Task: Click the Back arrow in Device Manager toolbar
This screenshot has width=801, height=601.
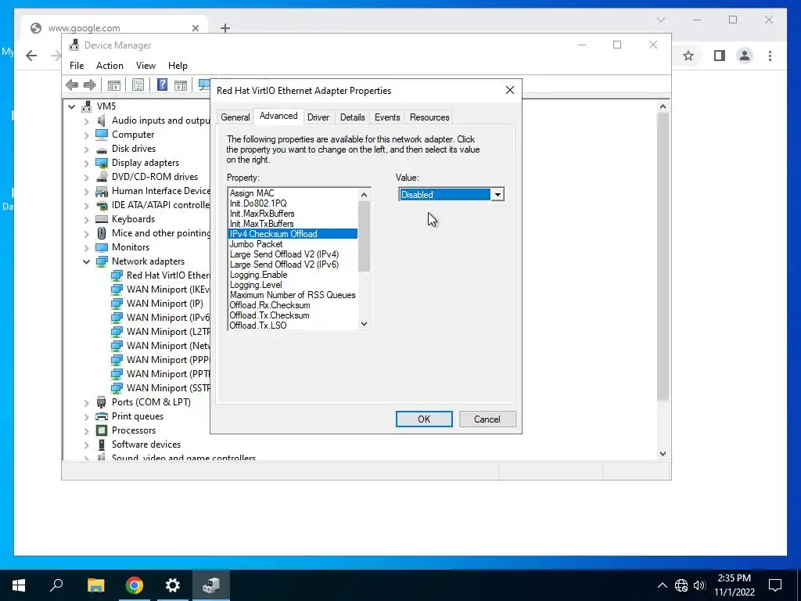Action: tap(72, 85)
